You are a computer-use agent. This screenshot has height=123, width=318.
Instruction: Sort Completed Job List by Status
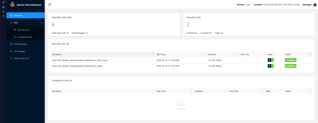[310, 91]
